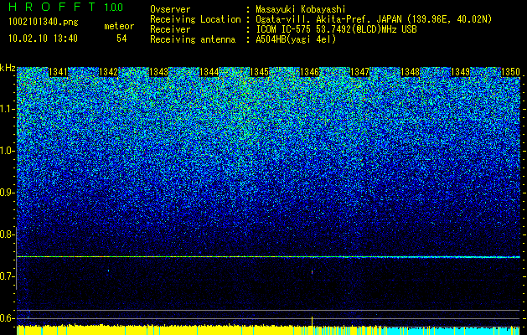
Task: Click the 1344 time marker
Action: (209, 72)
